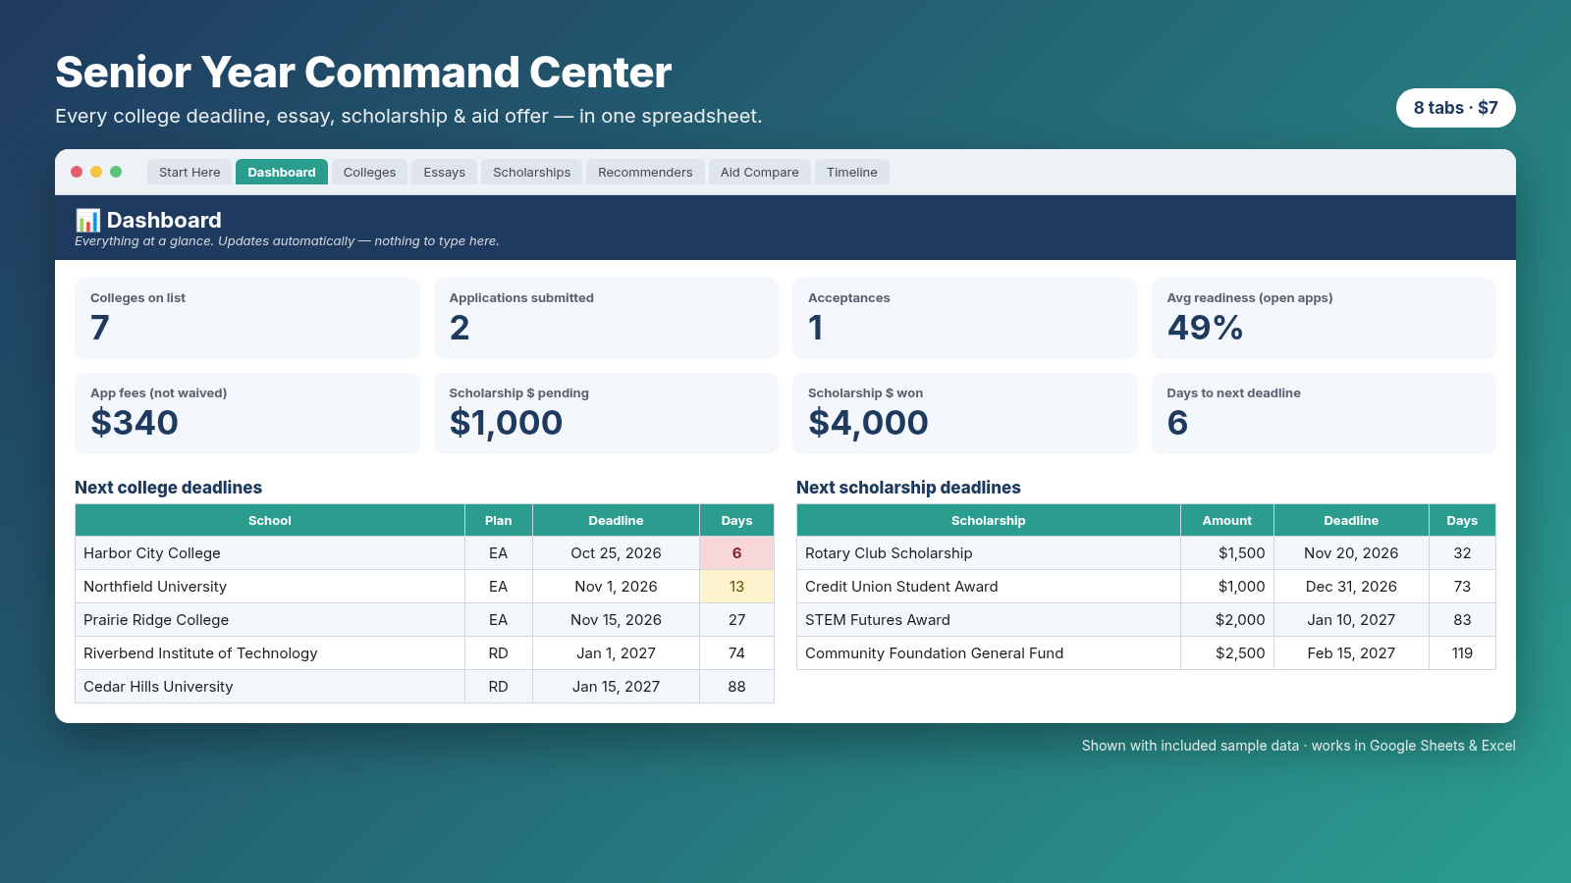The width and height of the screenshot is (1571, 883).
Task: Switch to the Colleges tab
Action: tap(369, 172)
